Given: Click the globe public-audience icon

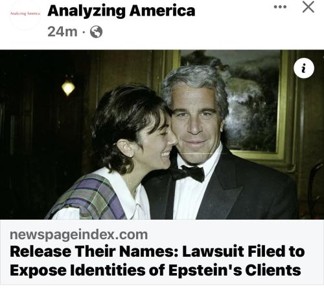Looking at the screenshot, I should tap(96, 32).
